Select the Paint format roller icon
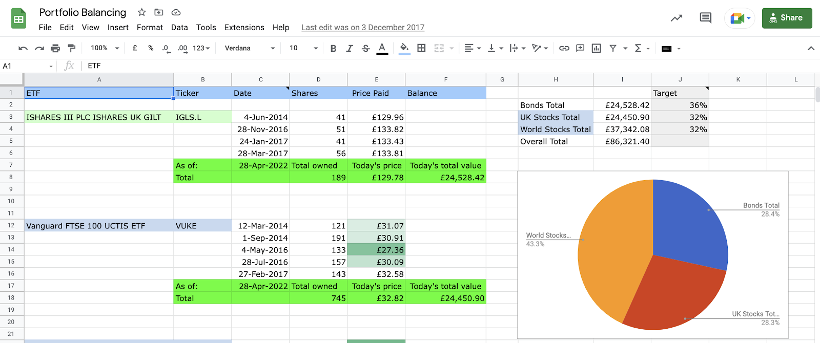The width and height of the screenshot is (820, 343). 72,48
